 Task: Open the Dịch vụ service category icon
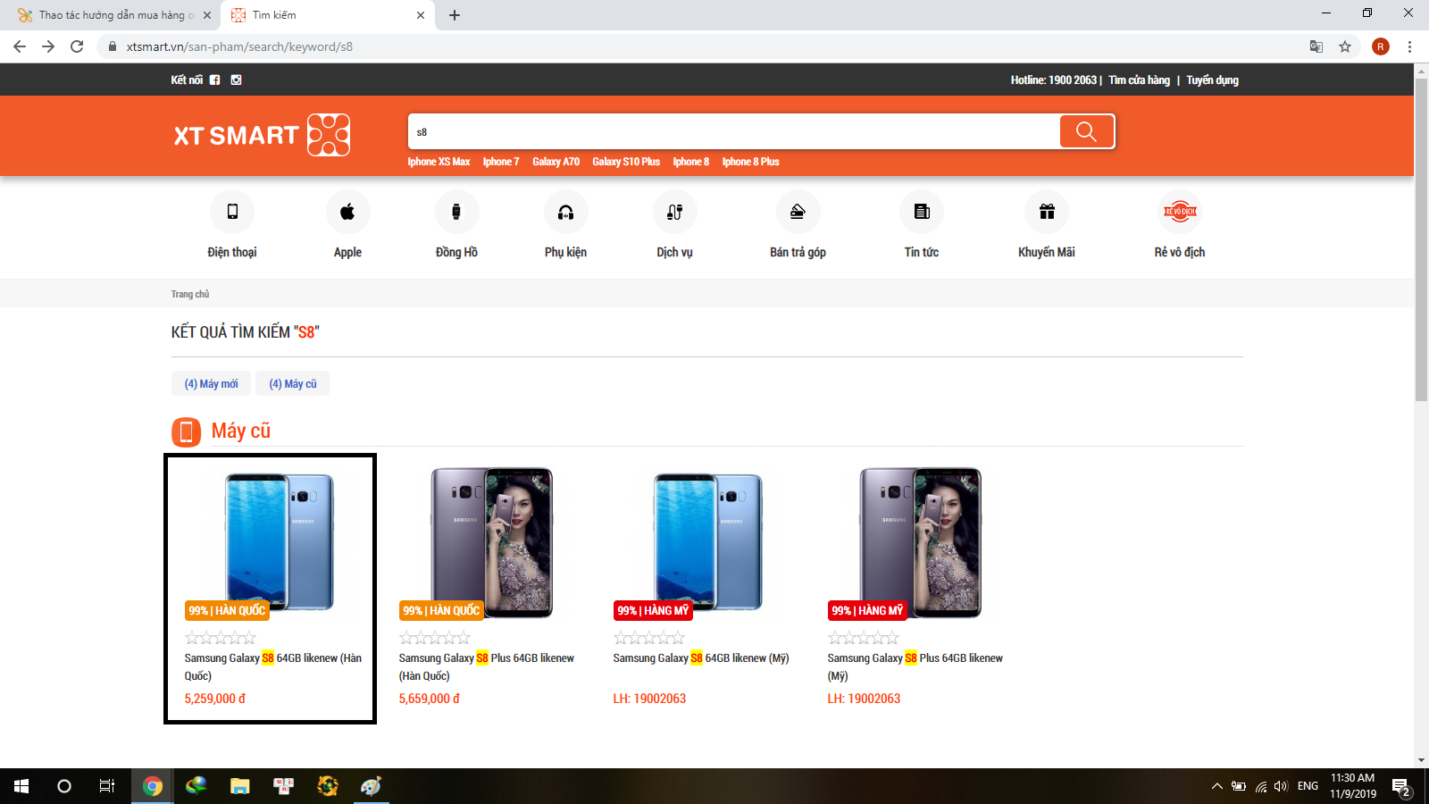(x=674, y=212)
